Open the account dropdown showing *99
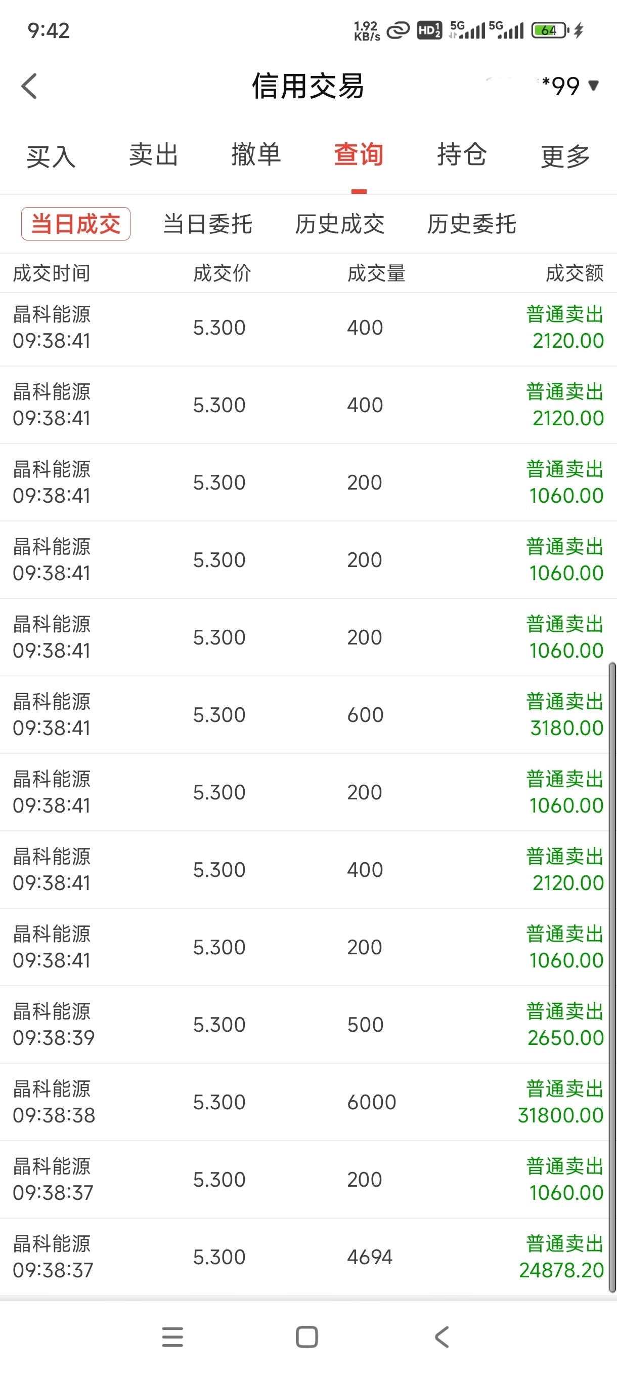The width and height of the screenshot is (617, 1373). 569,86
